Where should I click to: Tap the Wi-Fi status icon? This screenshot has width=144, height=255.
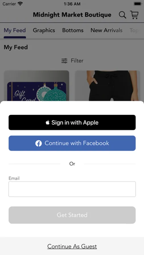20,4
